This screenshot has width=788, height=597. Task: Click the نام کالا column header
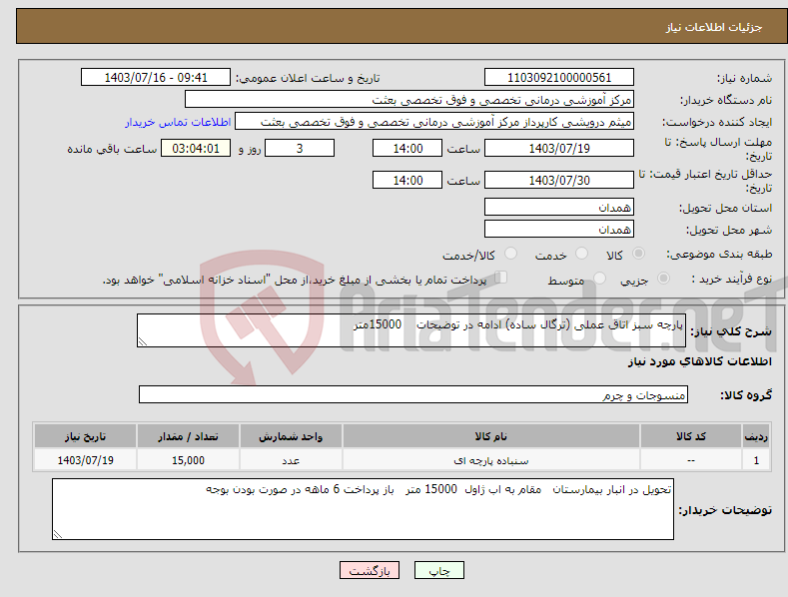[491, 436]
